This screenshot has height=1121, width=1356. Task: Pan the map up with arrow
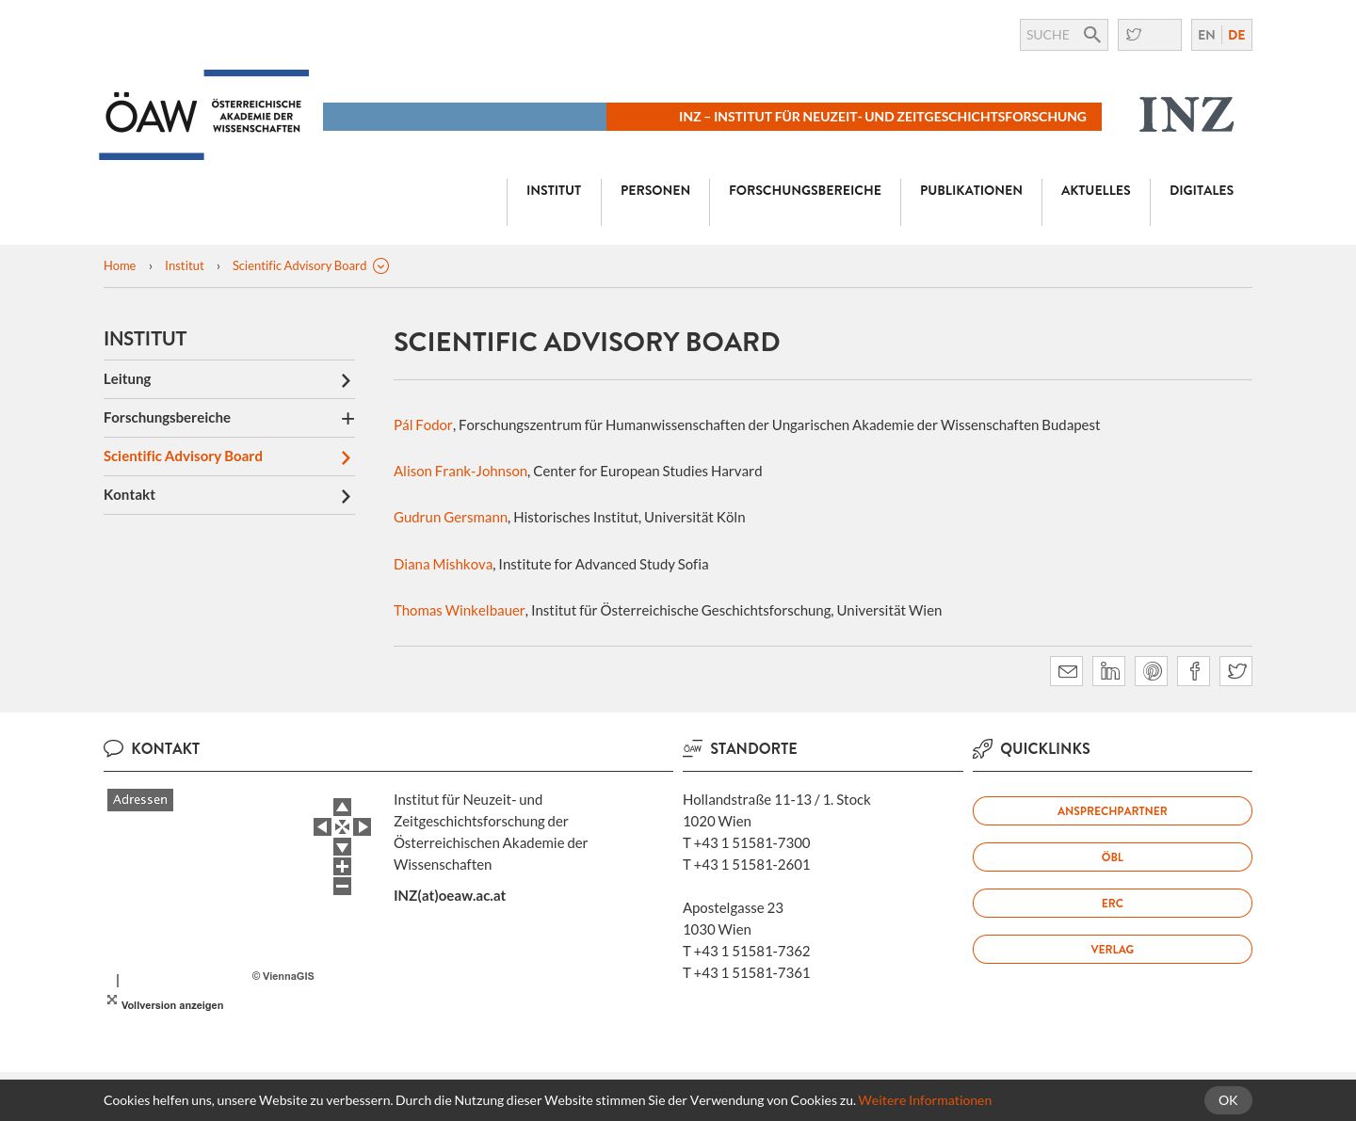tap(342, 807)
